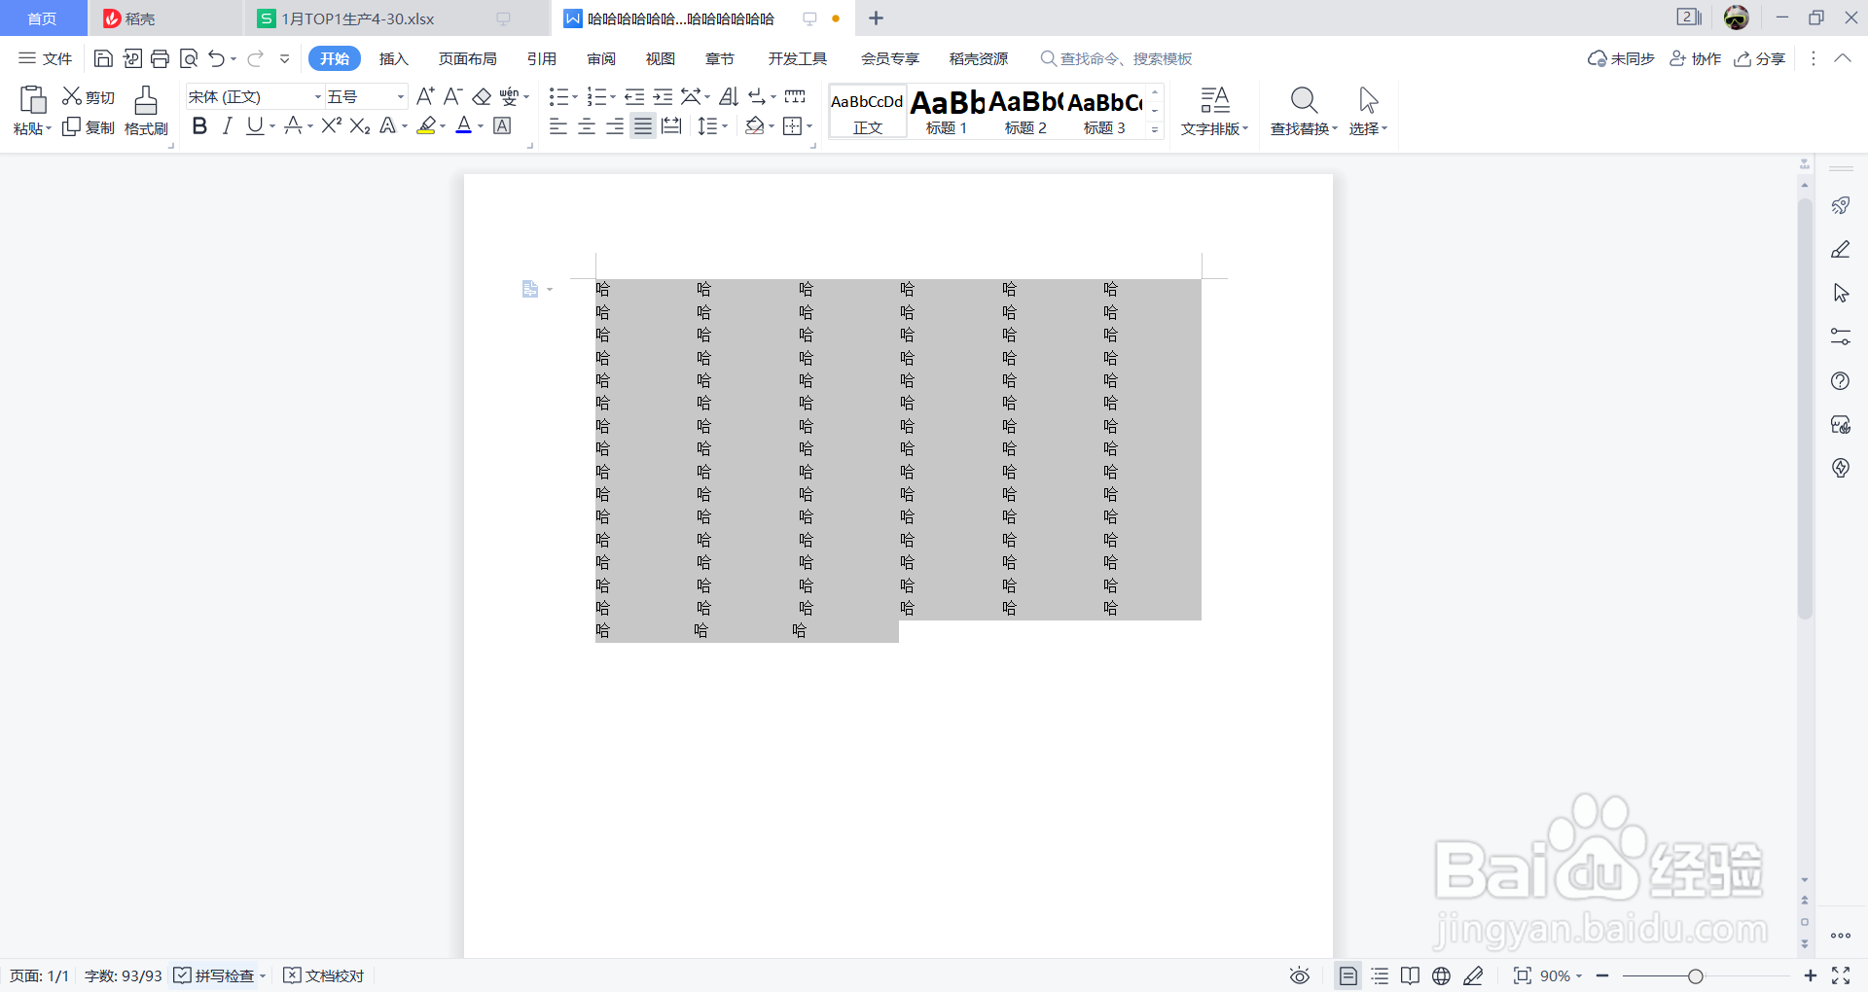1868x992 pixels.
Task: Open the eye protection mode icon
Action: (x=1300, y=975)
